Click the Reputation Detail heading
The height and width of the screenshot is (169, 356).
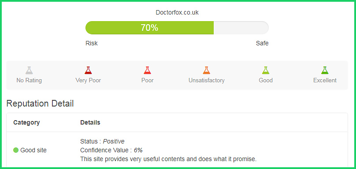40,103
